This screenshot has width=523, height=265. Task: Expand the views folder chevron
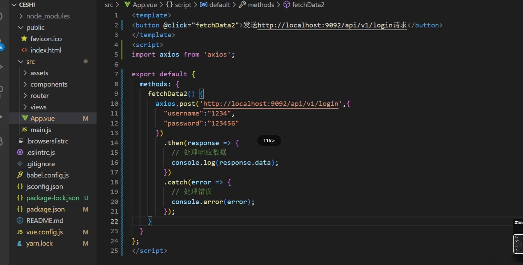(x=25, y=107)
